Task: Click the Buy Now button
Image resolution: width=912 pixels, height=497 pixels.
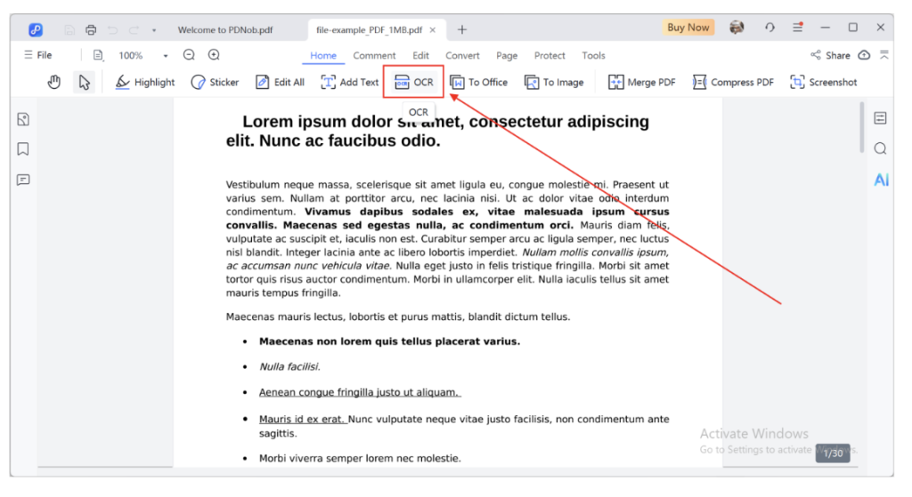Action: 688,28
